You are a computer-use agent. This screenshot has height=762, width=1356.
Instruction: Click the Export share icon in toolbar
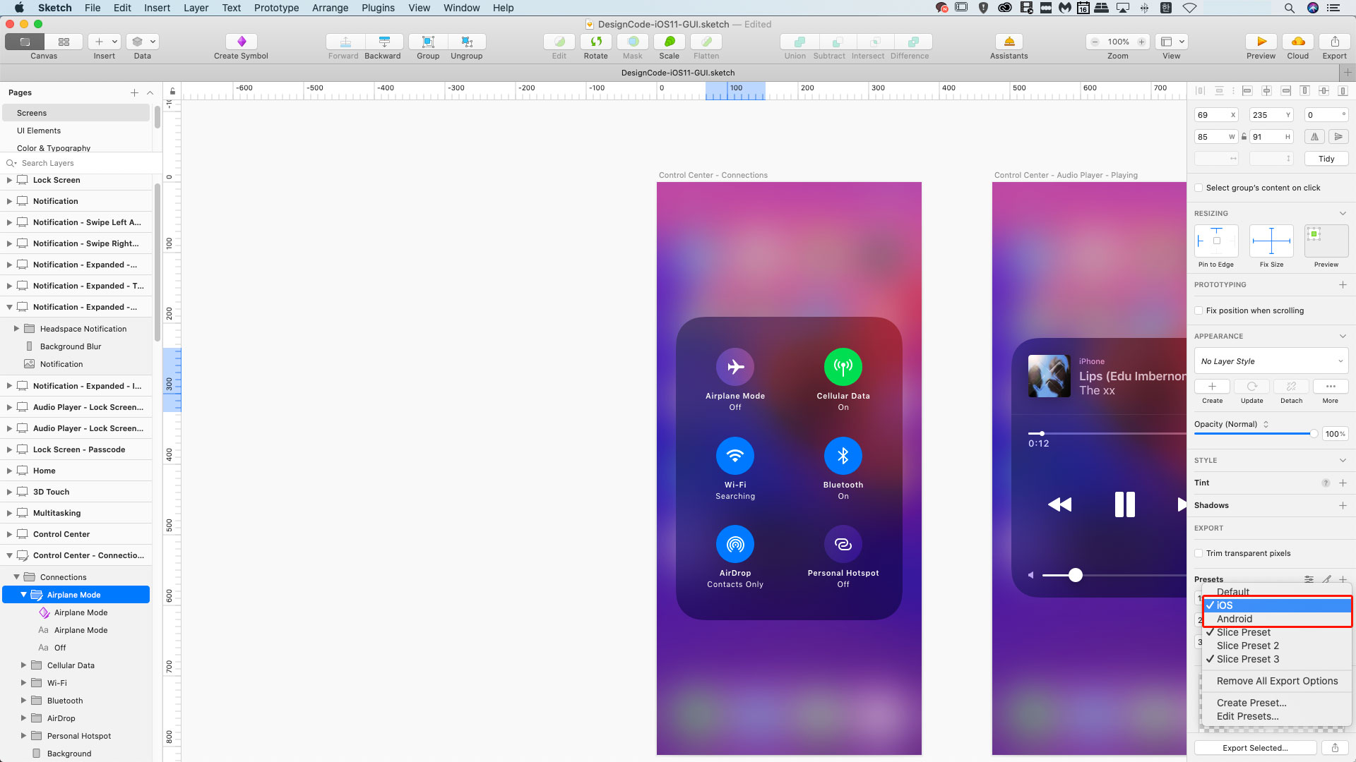point(1334,42)
